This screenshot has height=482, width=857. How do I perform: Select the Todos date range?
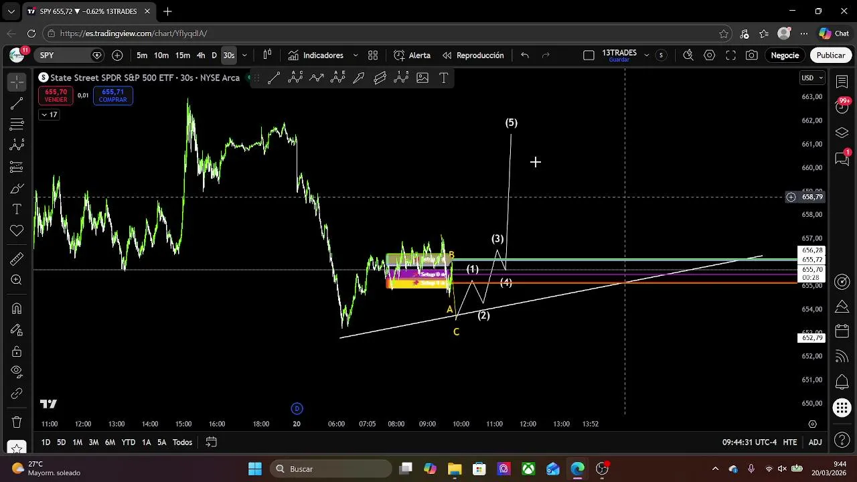[182, 443]
